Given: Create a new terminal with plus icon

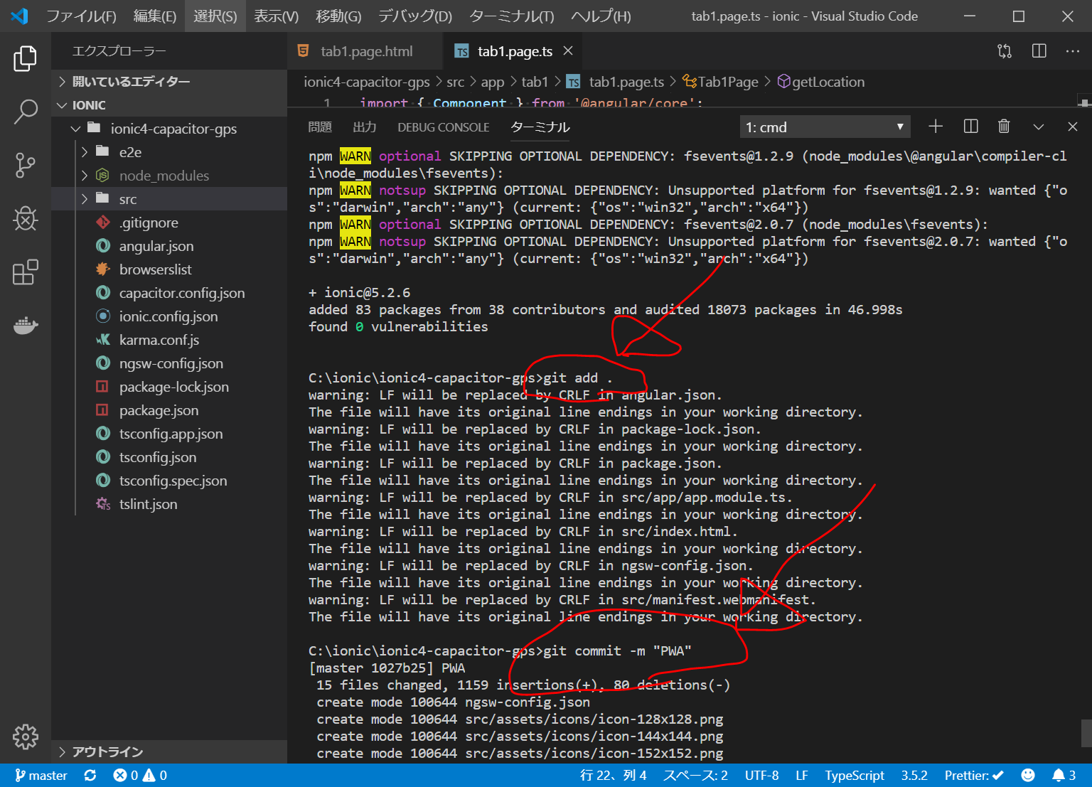Looking at the screenshot, I should click(x=936, y=127).
